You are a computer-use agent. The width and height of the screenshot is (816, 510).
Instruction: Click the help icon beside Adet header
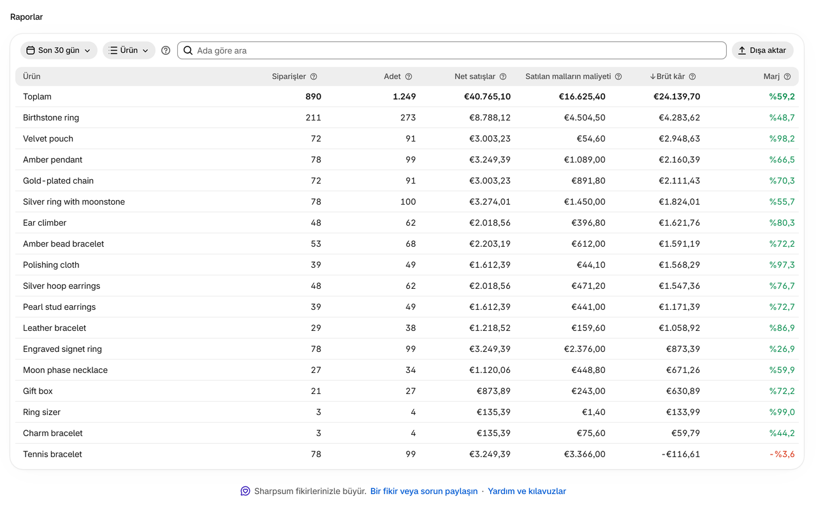[409, 76]
